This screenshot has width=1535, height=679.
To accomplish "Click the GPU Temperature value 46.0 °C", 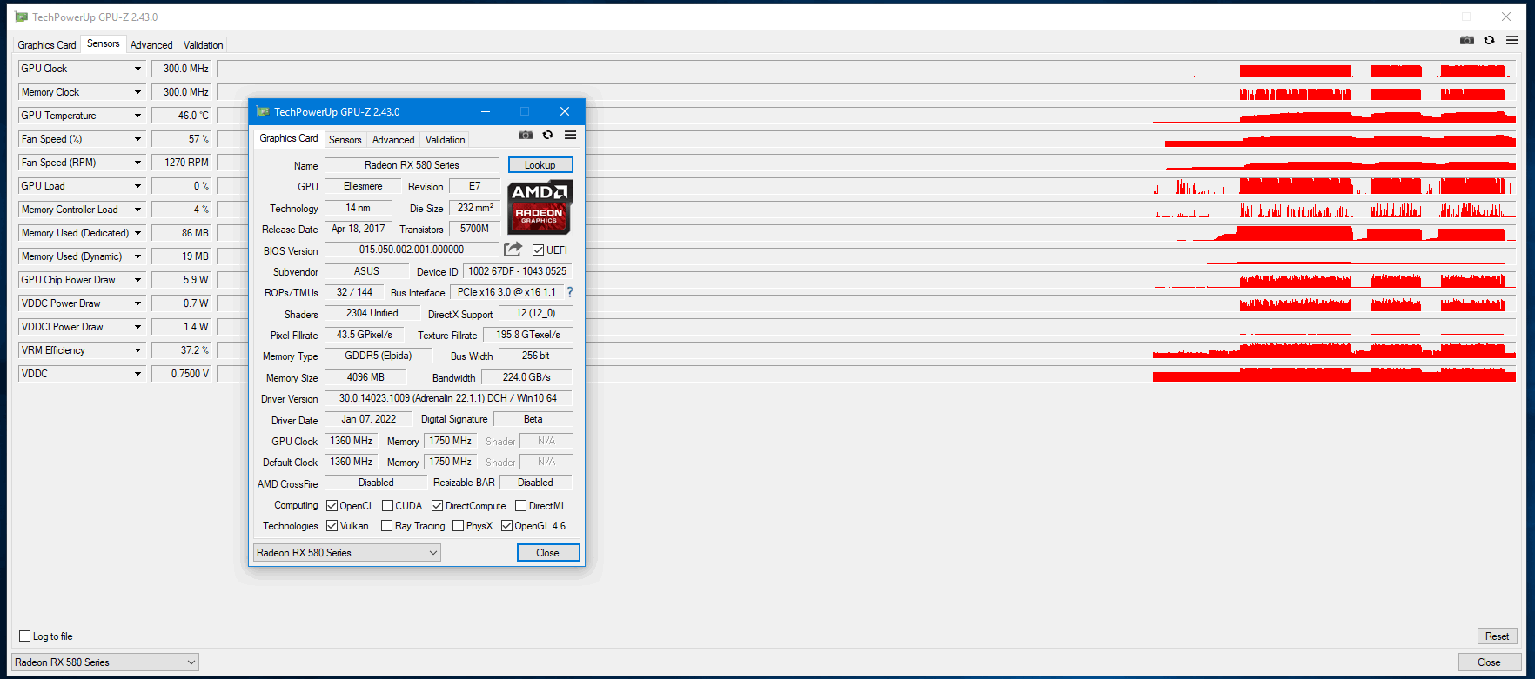I will [x=182, y=116].
